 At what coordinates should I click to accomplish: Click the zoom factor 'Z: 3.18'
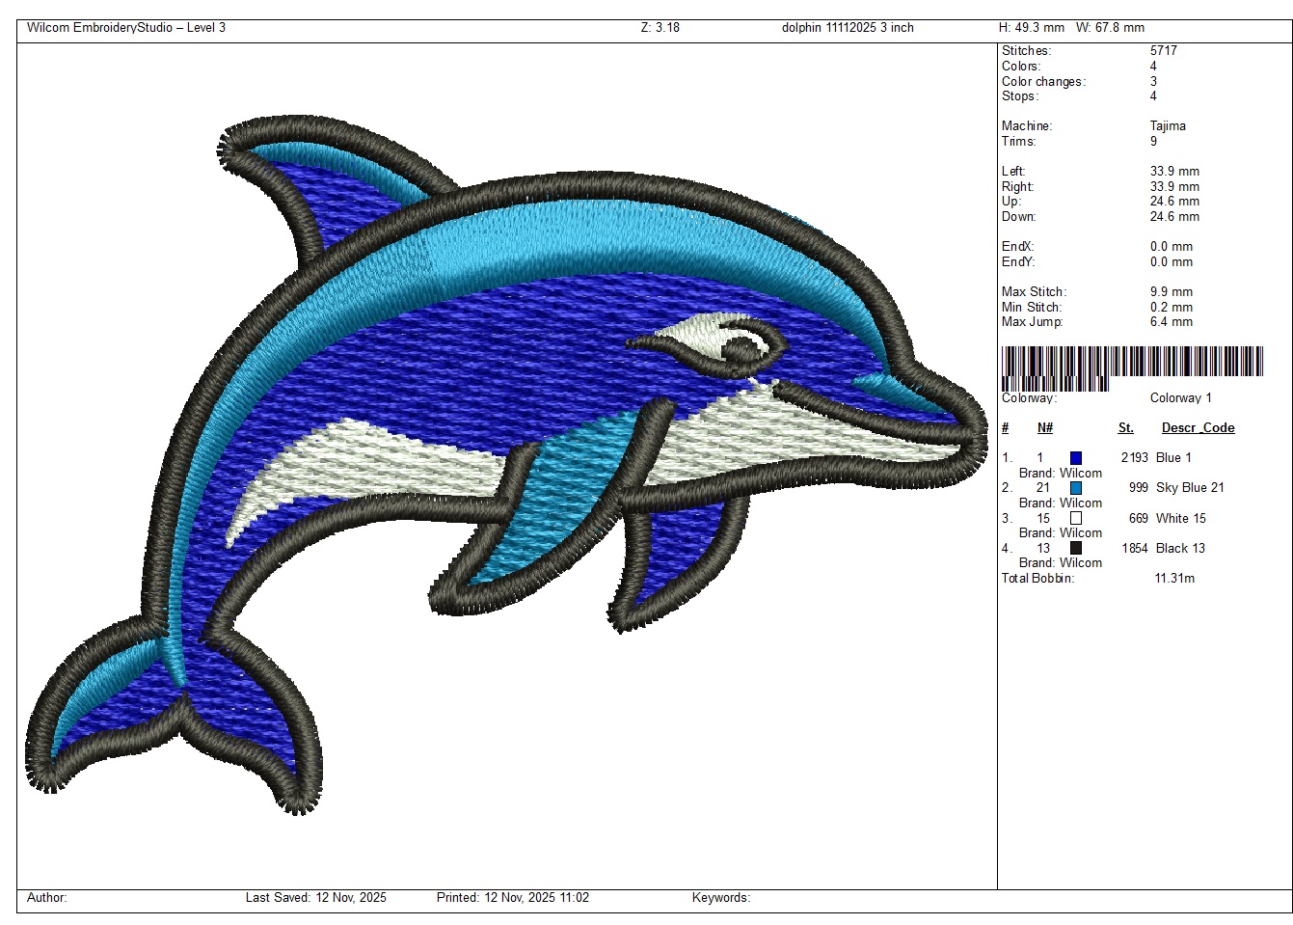[660, 28]
